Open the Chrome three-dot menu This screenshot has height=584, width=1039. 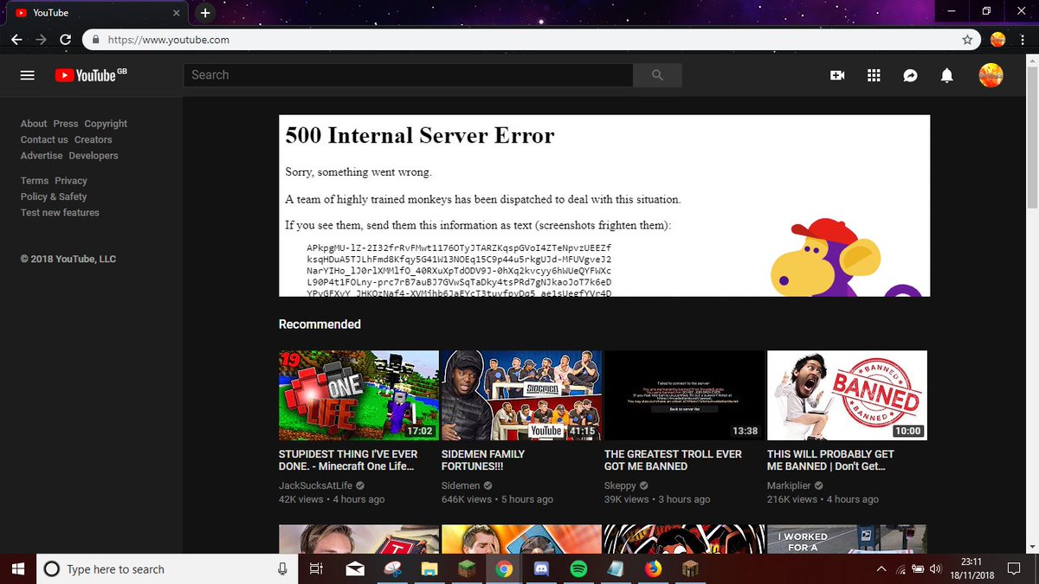pos(1023,40)
